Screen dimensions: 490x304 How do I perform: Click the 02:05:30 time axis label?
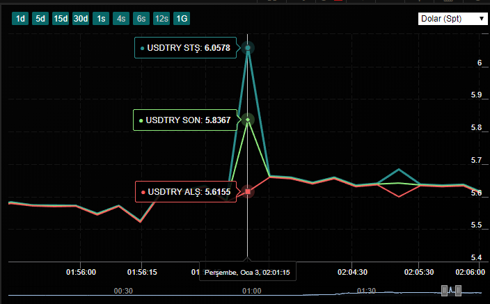pos(419,272)
